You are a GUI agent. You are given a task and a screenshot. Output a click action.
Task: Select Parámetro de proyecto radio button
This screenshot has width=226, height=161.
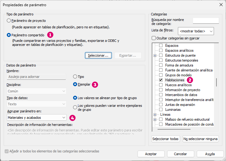9,21
